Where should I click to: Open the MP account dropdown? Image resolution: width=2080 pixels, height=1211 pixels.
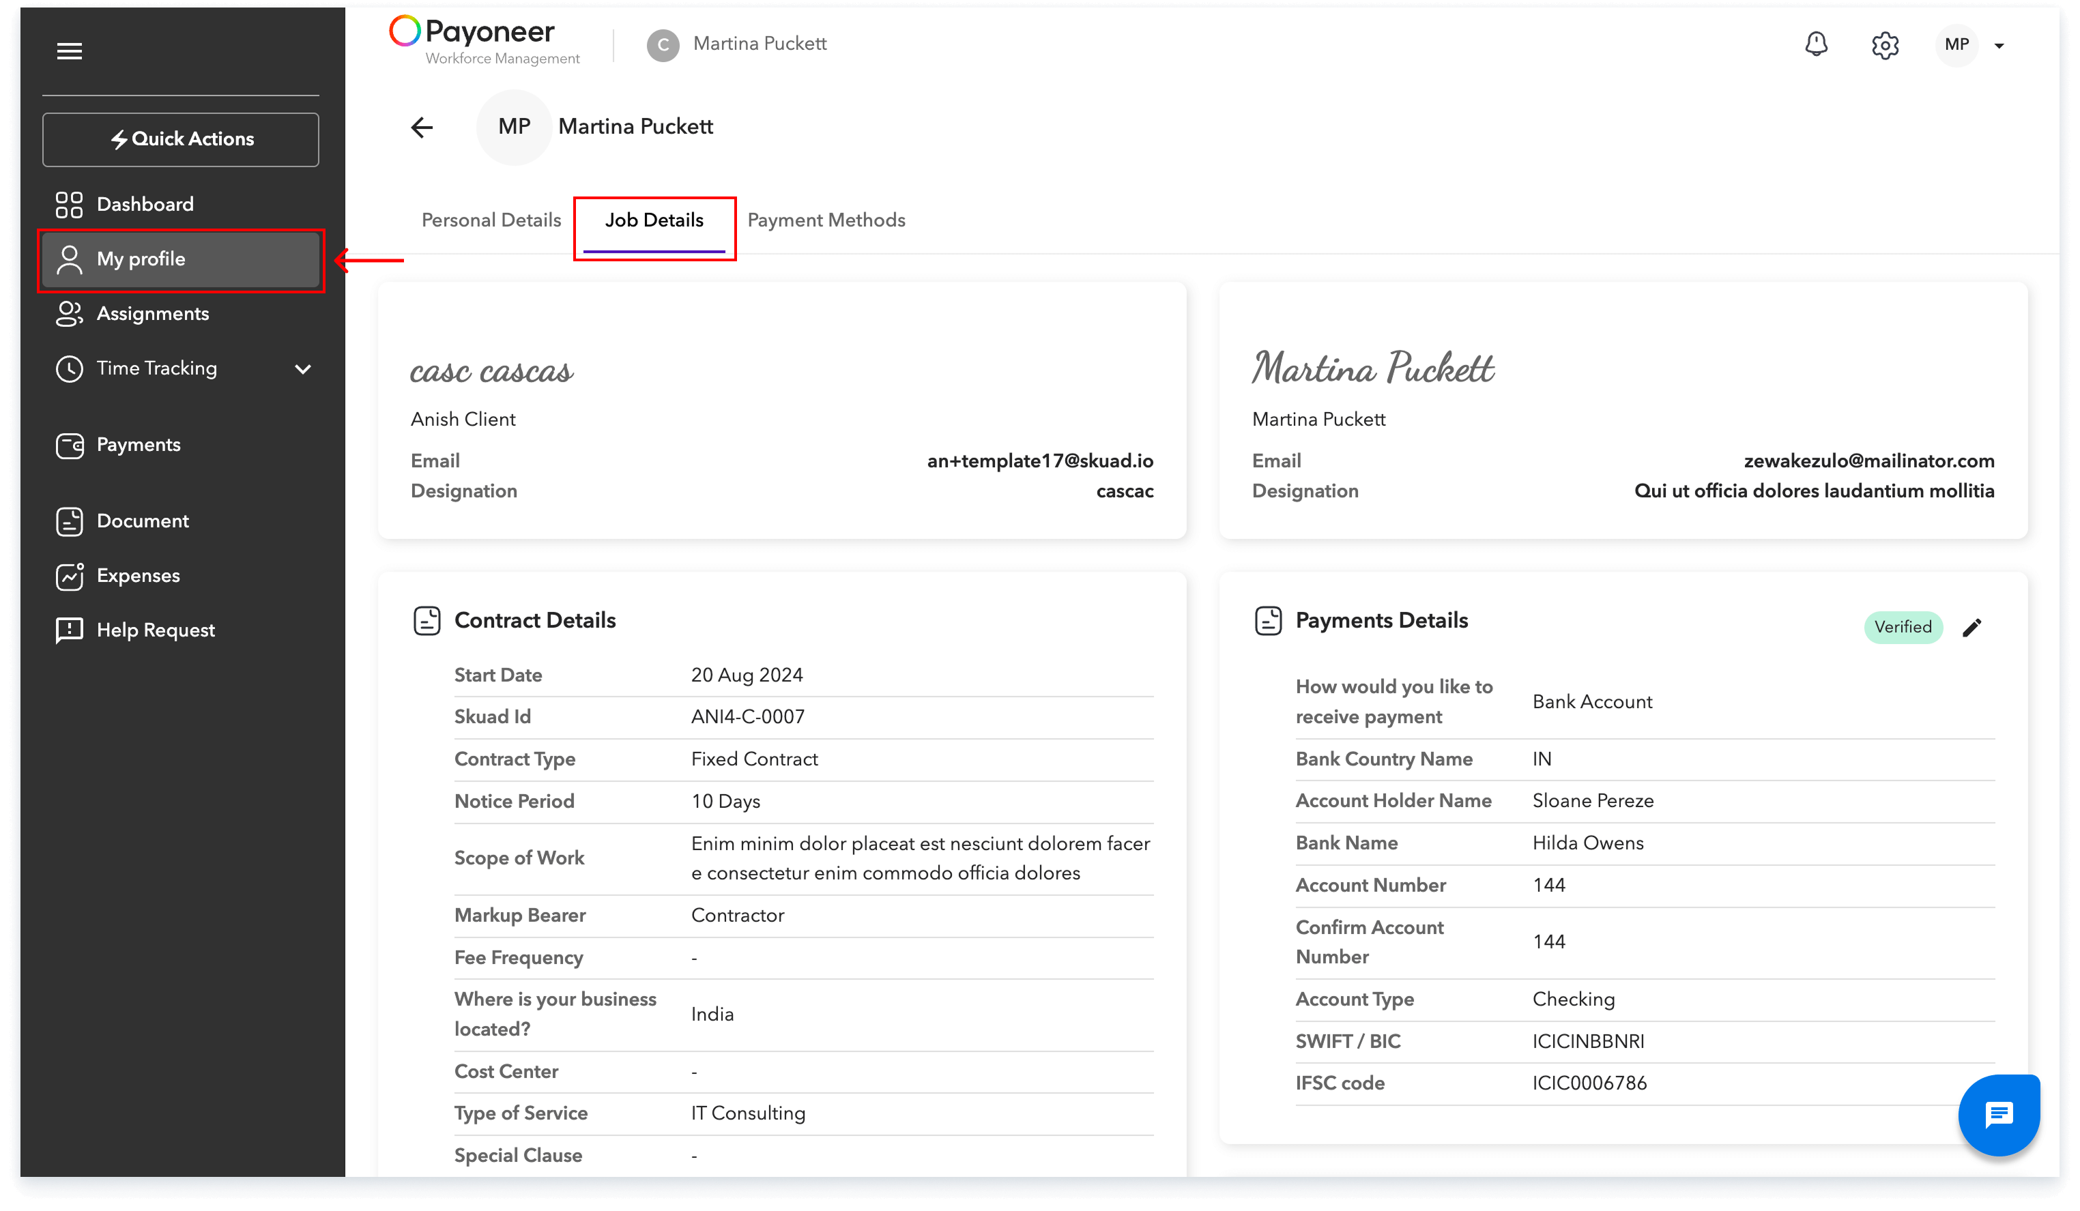tap(1956, 46)
